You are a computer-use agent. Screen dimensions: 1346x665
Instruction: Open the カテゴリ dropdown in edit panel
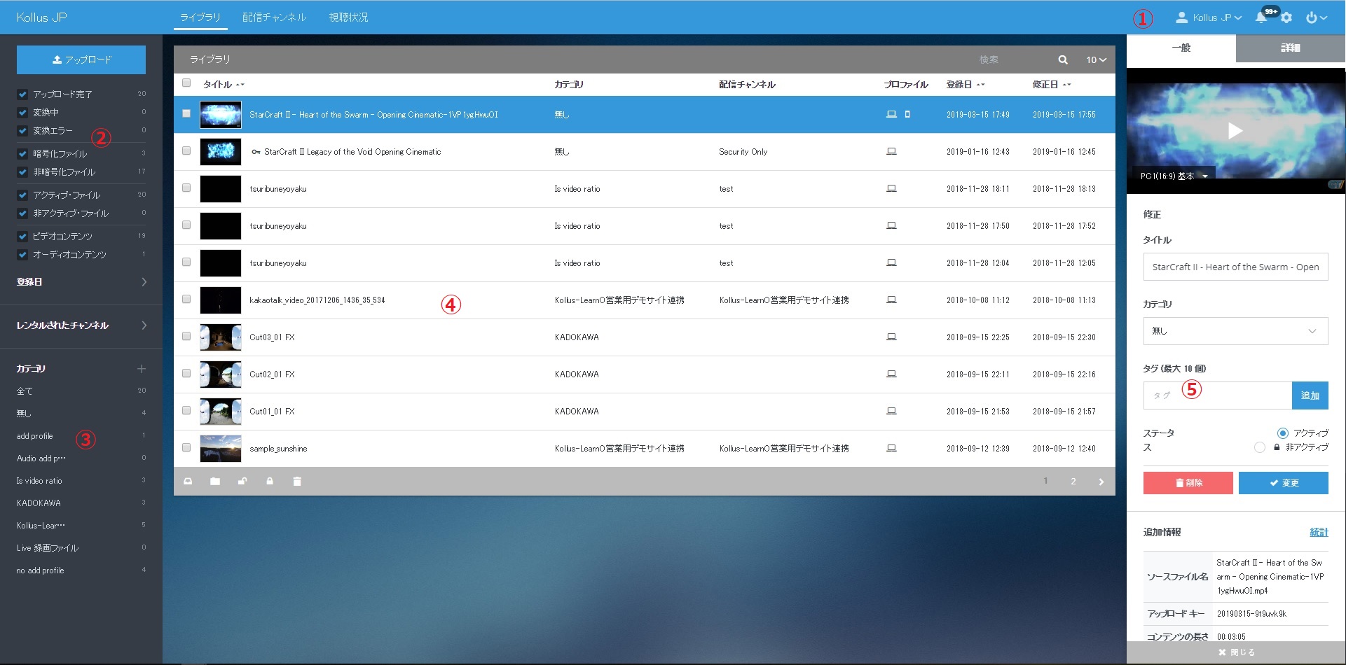(x=1235, y=331)
